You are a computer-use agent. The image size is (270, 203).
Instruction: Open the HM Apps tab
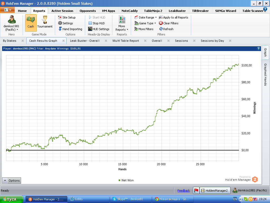(108, 11)
